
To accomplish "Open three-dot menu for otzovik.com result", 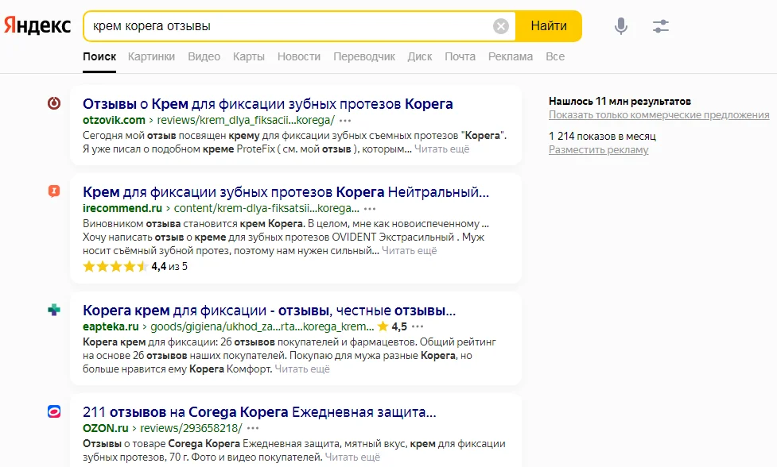I will click(x=345, y=120).
